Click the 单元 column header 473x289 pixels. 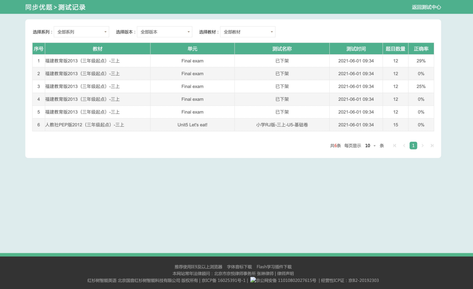click(192, 49)
